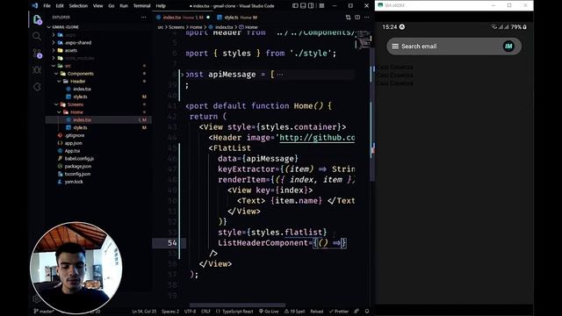Click open changes icon in editor toolbar
This screenshot has height=316, width=562.
pos(348,18)
